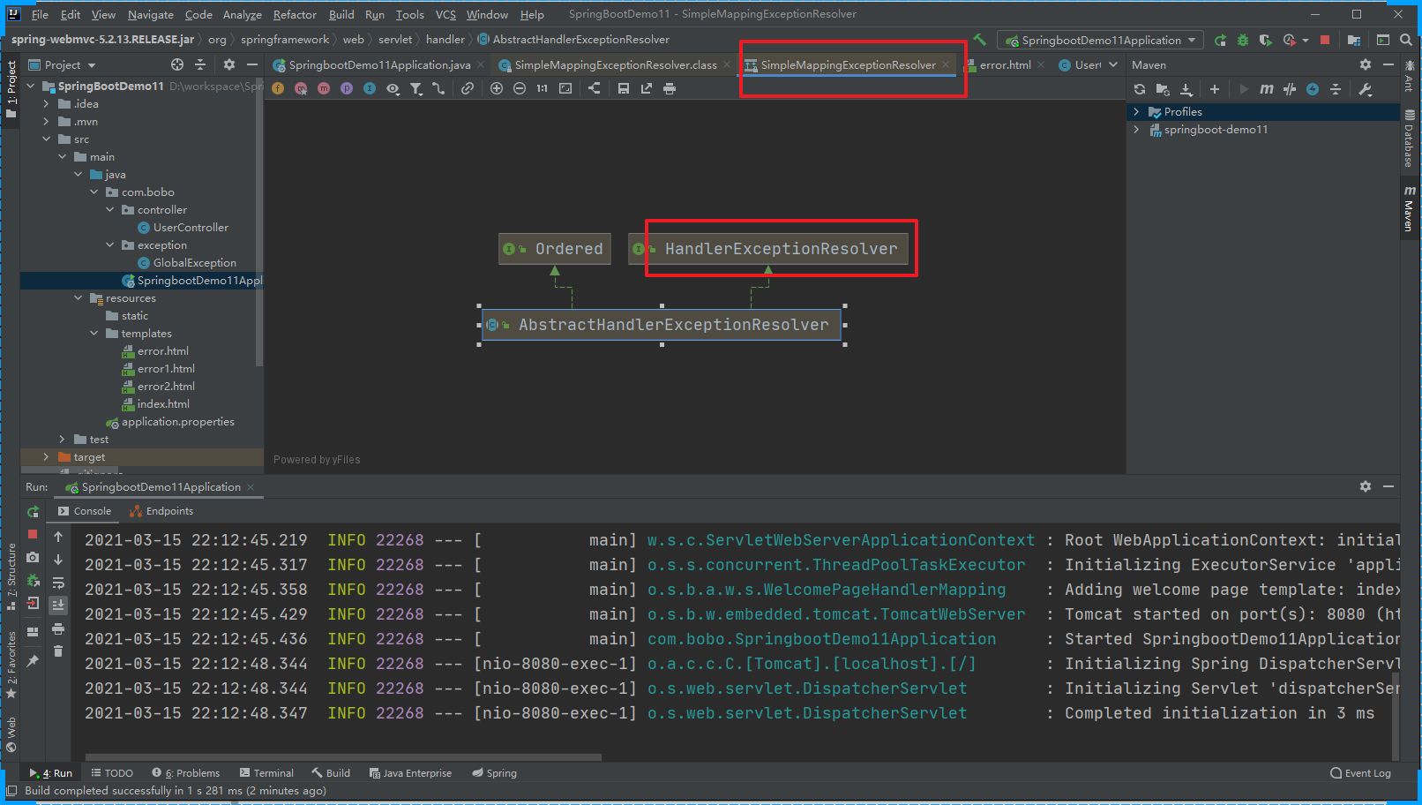Open UserController class in tree
This screenshot has width=1422, height=805.
click(183, 228)
